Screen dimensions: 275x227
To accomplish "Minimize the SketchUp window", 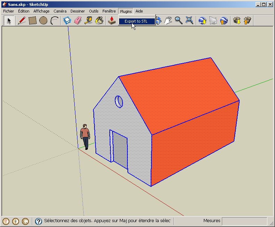I will pyautogui.click(x=258, y=5).
